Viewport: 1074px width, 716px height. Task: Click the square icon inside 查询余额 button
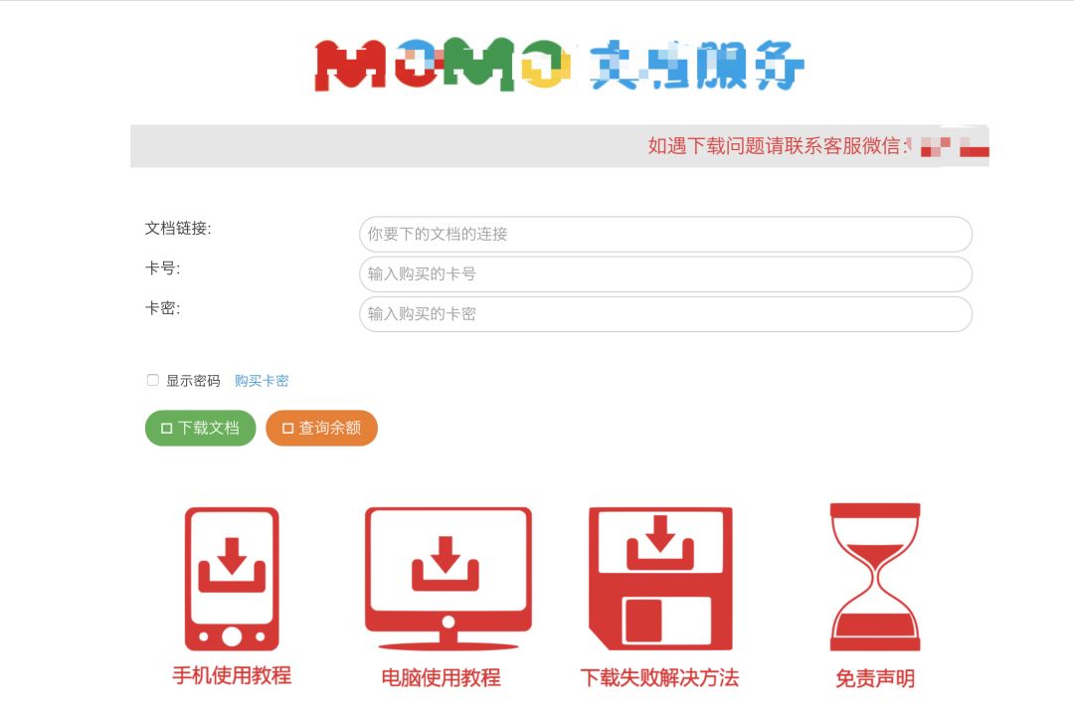pyautogui.click(x=287, y=429)
